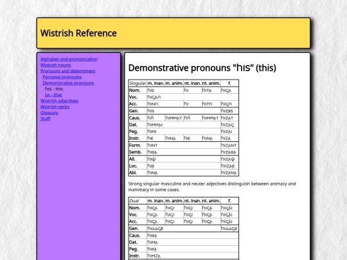Viewport: 347px width, 260px height.
Task: Click Acc. row label in Singular table
Action: (x=138, y=104)
